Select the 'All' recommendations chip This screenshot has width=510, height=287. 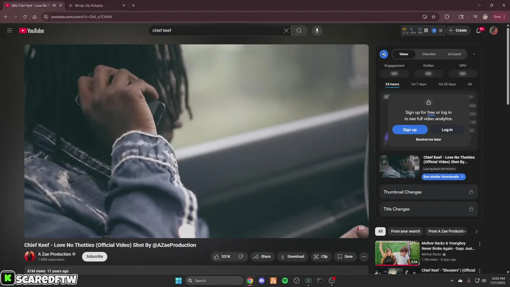(381, 231)
